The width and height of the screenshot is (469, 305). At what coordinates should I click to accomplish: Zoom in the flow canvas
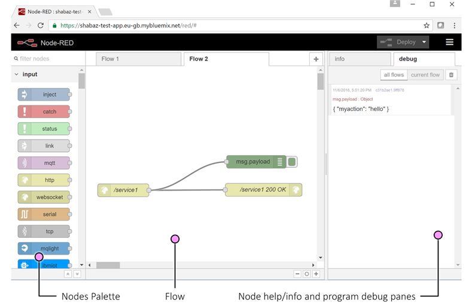pyautogui.click(x=316, y=274)
